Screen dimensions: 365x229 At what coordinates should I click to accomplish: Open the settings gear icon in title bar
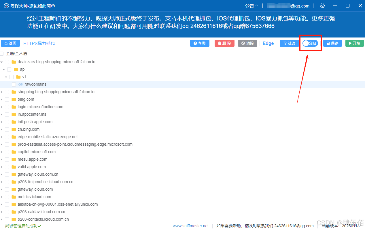coord(322,6)
